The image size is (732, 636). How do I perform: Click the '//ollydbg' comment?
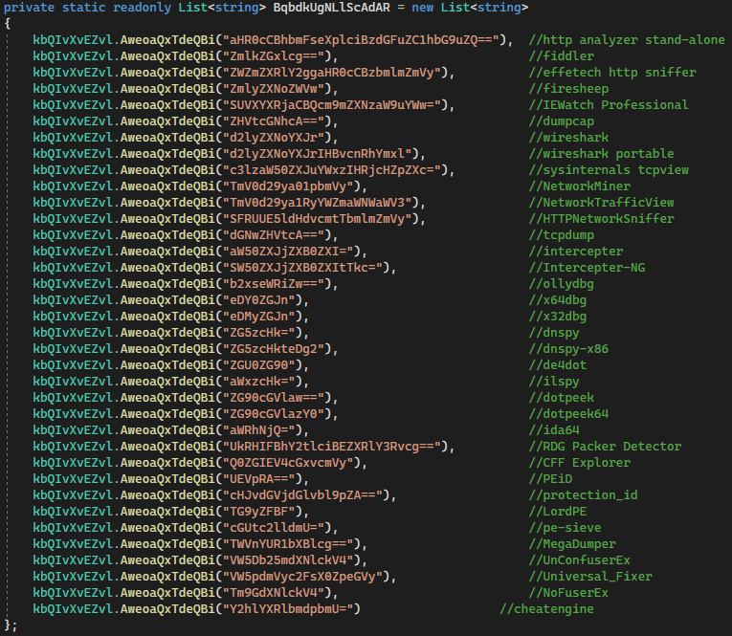562,284
